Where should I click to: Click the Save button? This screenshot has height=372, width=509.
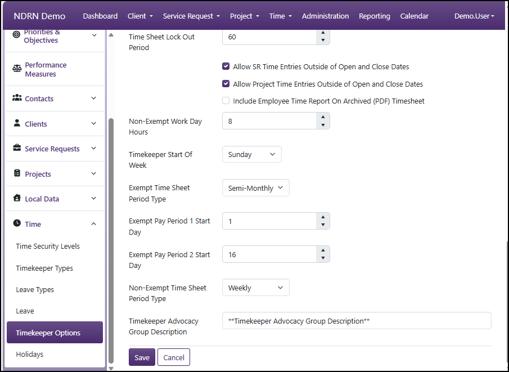142,357
